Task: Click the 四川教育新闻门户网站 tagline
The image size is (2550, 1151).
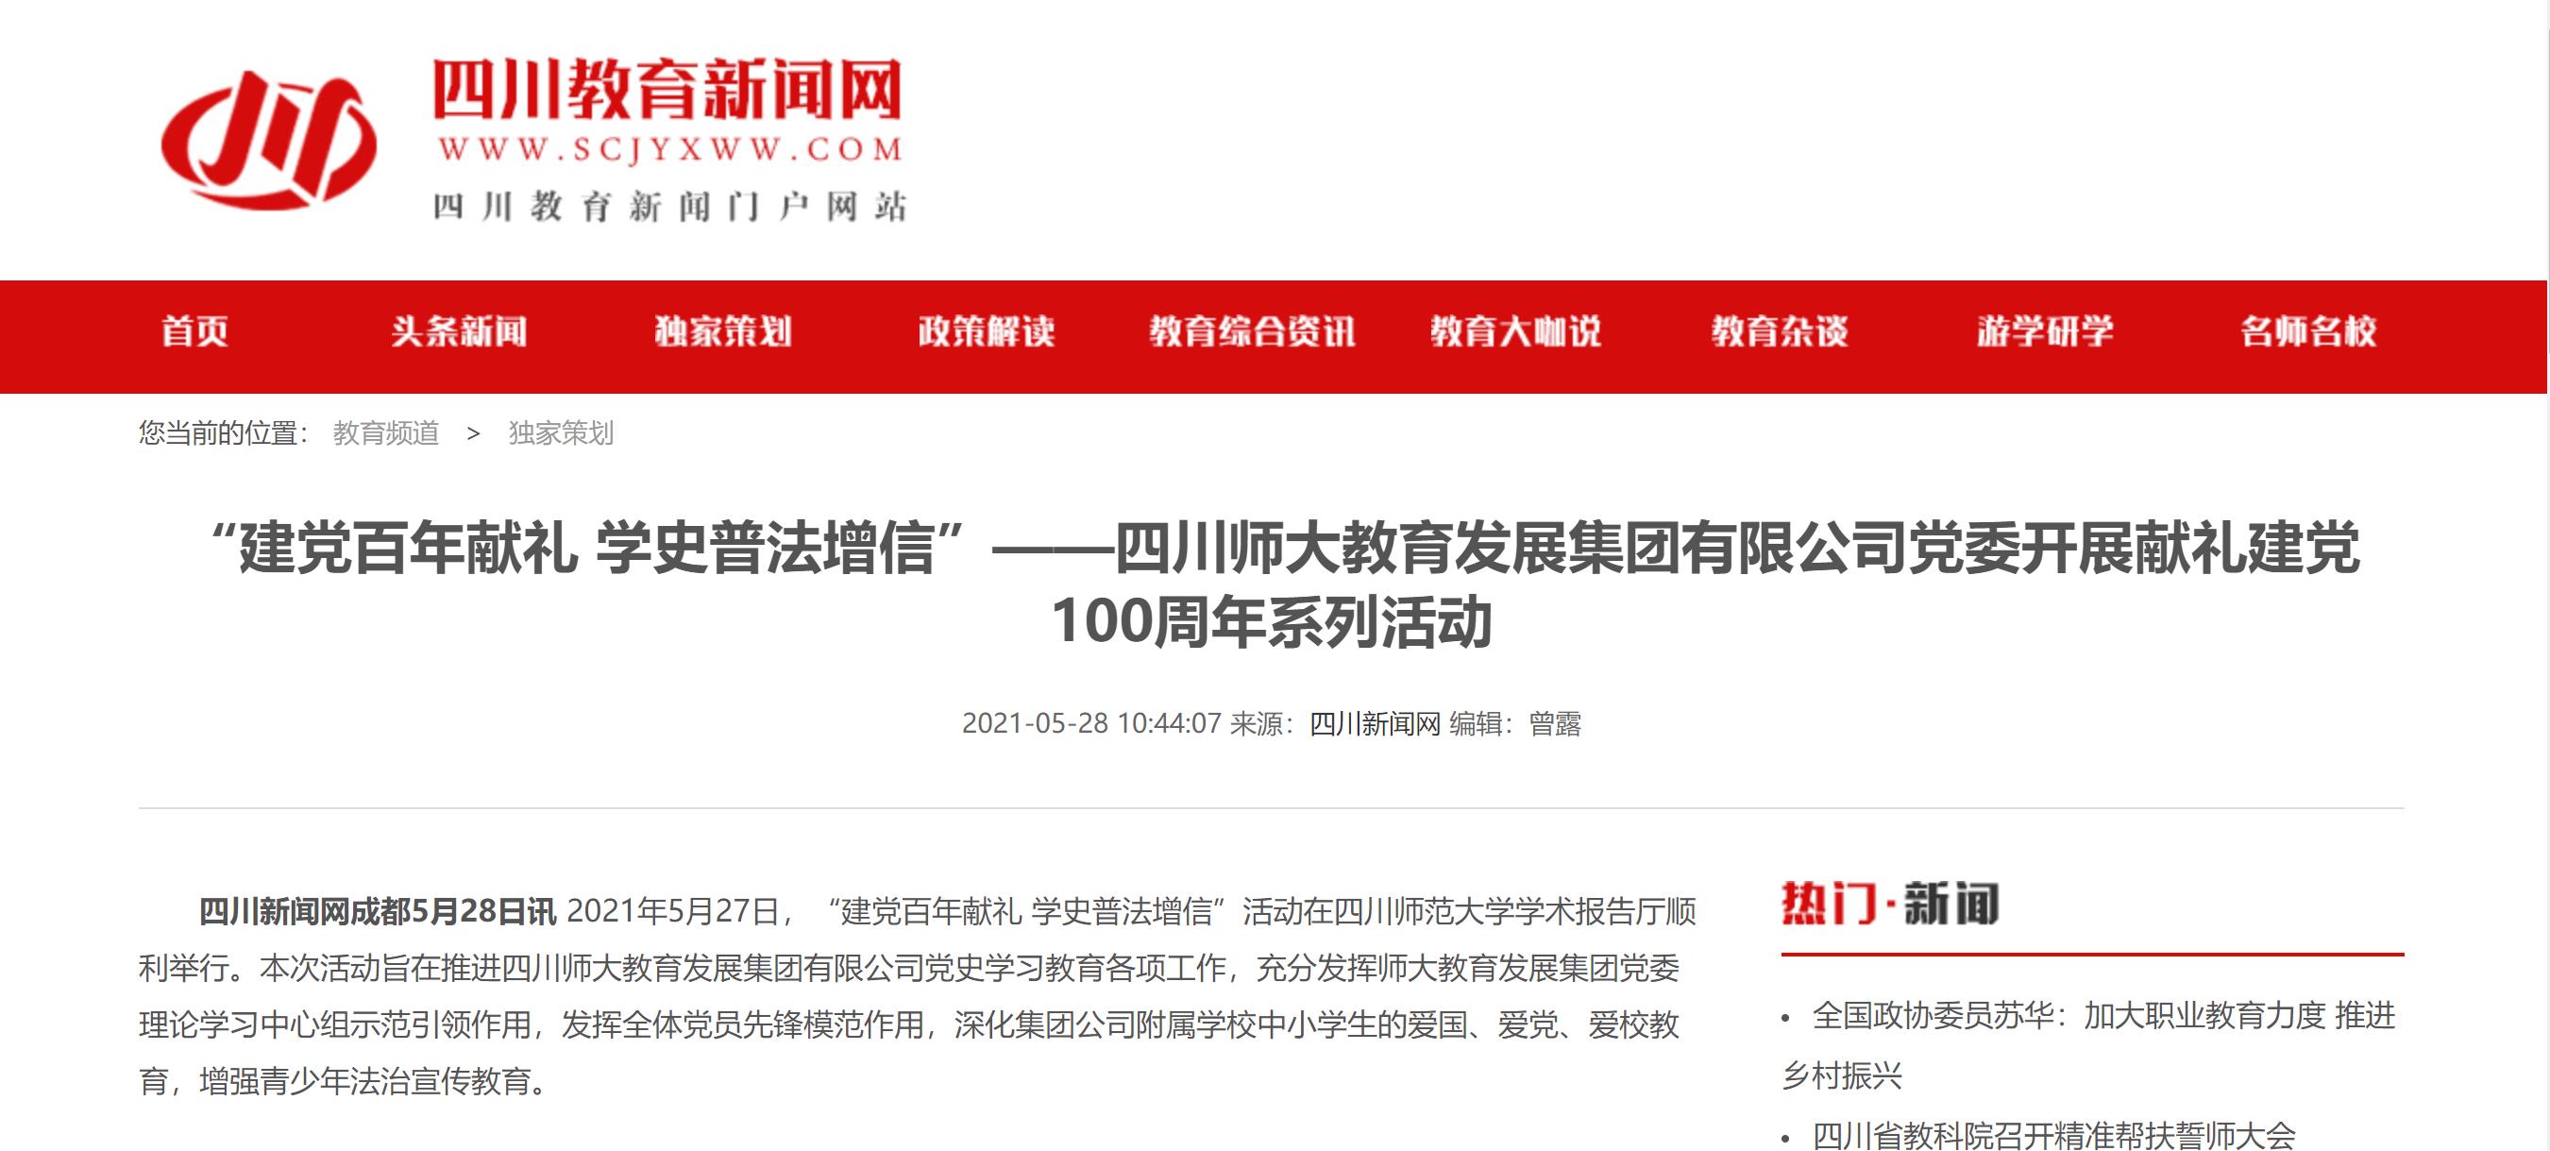Action: tap(669, 207)
